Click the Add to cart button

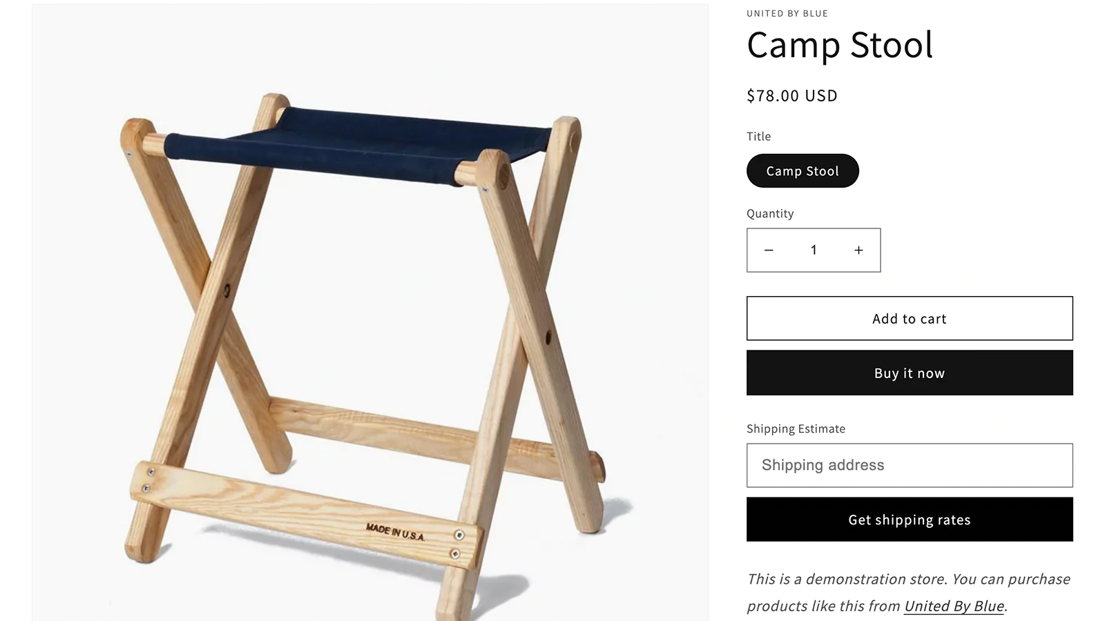click(910, 319)
